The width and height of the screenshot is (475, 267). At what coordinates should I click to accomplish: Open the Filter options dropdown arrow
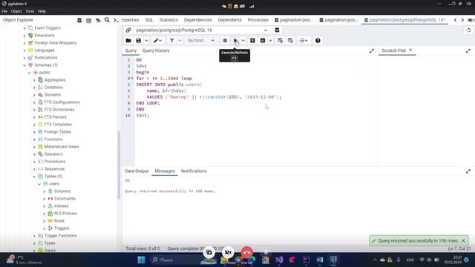180,41
